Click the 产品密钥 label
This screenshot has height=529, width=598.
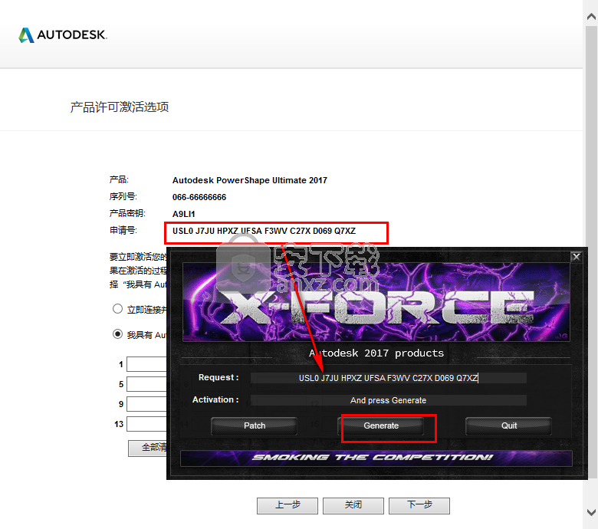coord(127,213)
